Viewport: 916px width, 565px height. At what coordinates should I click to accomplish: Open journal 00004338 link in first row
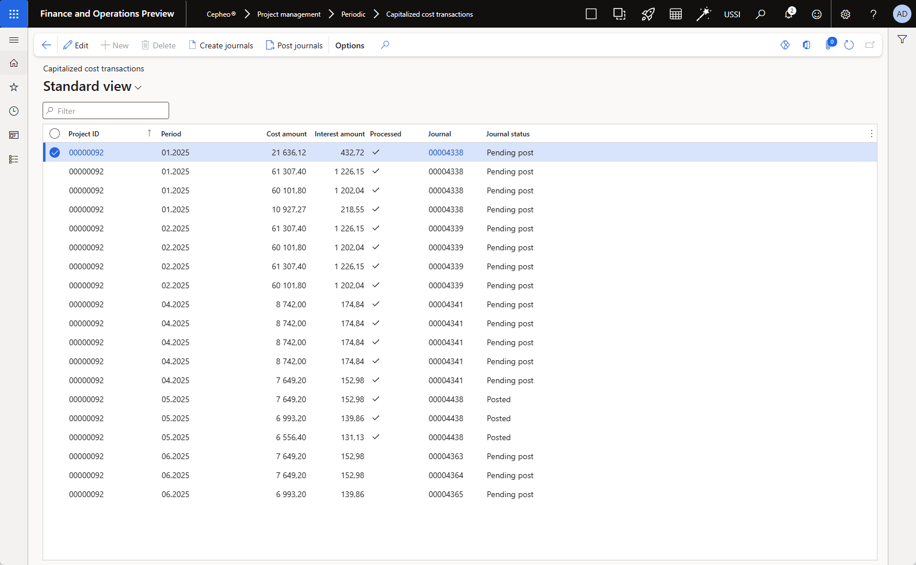pyautogui.click(x=445, y=152)
